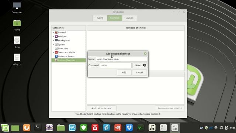Open the Computer desktop icon
236x133 pixels.
pos(17,8)
